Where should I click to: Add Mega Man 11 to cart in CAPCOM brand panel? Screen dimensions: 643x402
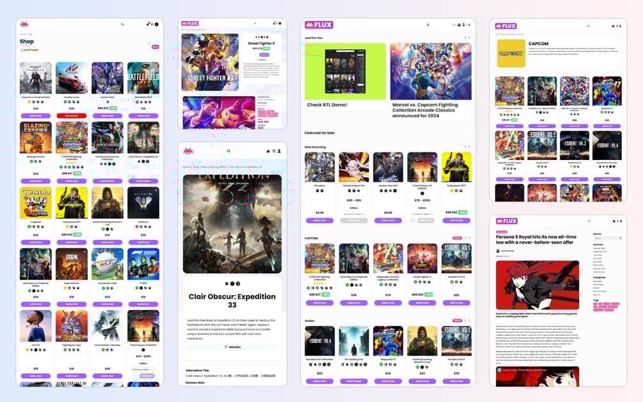[607, 126]
